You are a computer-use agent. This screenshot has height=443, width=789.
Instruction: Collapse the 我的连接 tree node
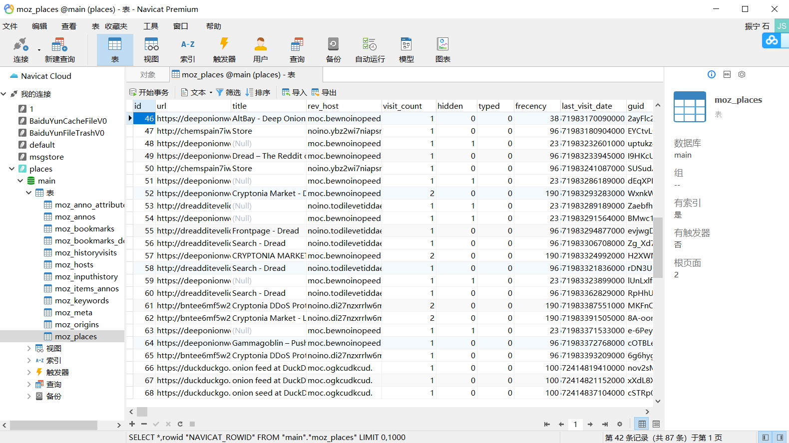[3, 94]
